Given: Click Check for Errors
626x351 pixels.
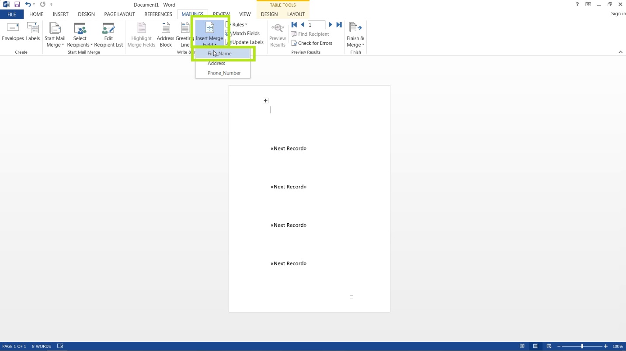Looking at the screenshot, I should [x=312, y=43].
